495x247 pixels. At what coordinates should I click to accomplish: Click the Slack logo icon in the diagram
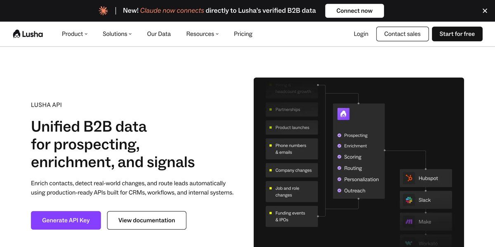pyautogui.click(x=409, y=200)
